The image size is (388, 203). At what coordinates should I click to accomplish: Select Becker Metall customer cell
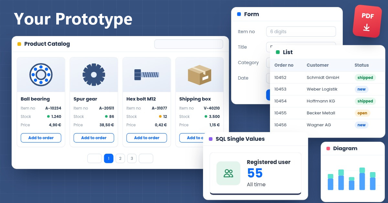(321, 113)
